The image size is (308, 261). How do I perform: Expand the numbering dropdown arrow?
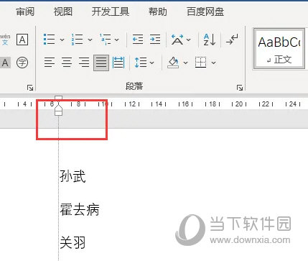pyautogui.click(x=90, y=40)
